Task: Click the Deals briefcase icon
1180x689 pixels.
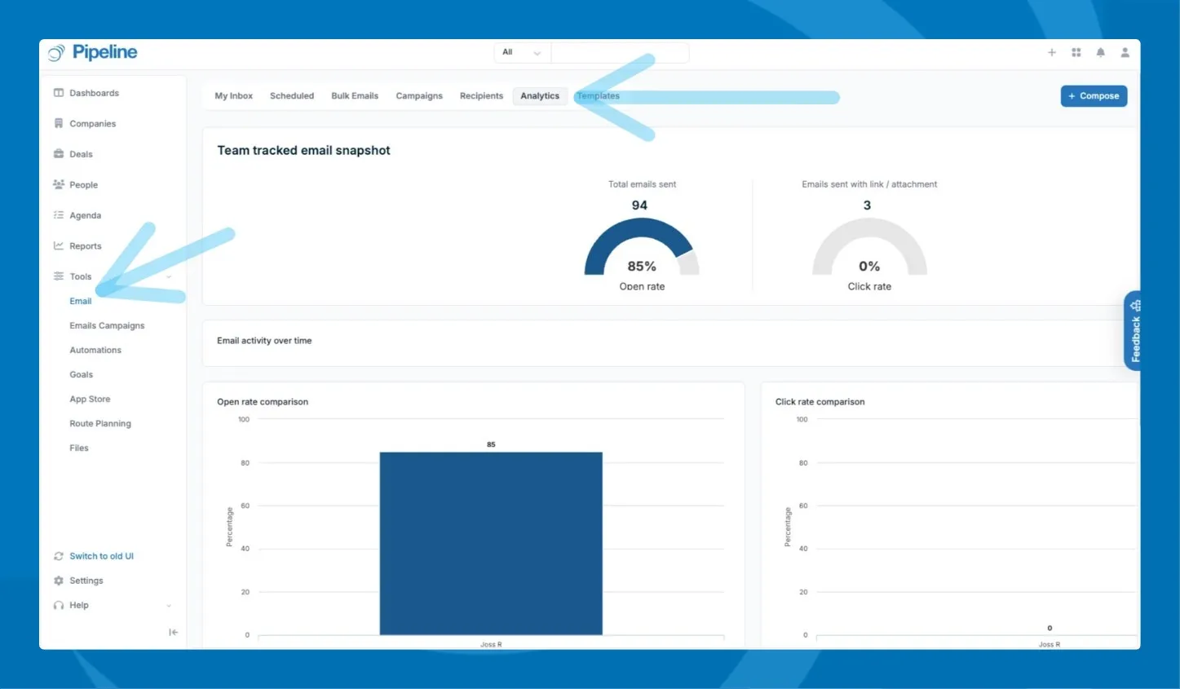Action: click(59, 154)
